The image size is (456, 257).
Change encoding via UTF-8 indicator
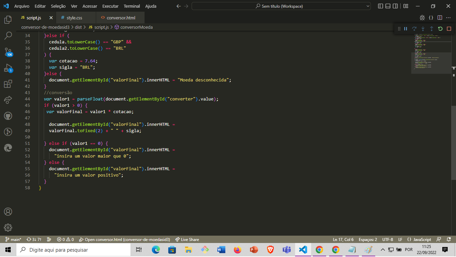pos(388,239)
